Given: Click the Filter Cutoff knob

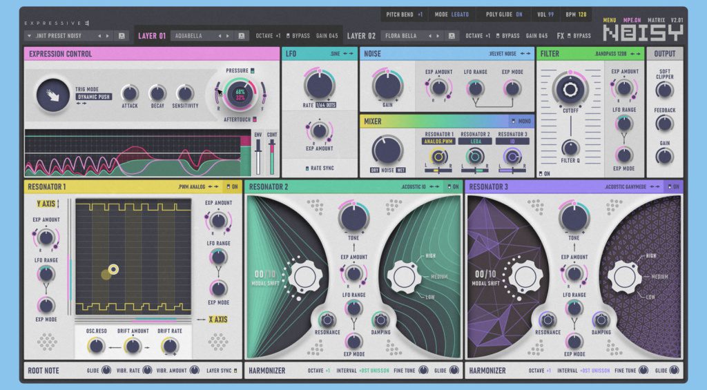Looking at the screenshot, I should 570,89.
